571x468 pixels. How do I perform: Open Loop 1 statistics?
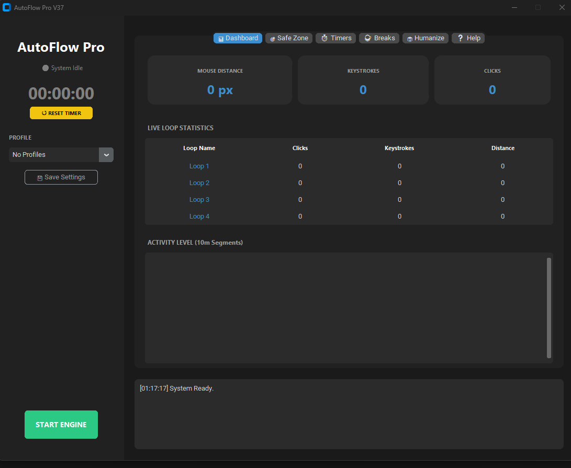pyautogui.click(x=199, y=166)
